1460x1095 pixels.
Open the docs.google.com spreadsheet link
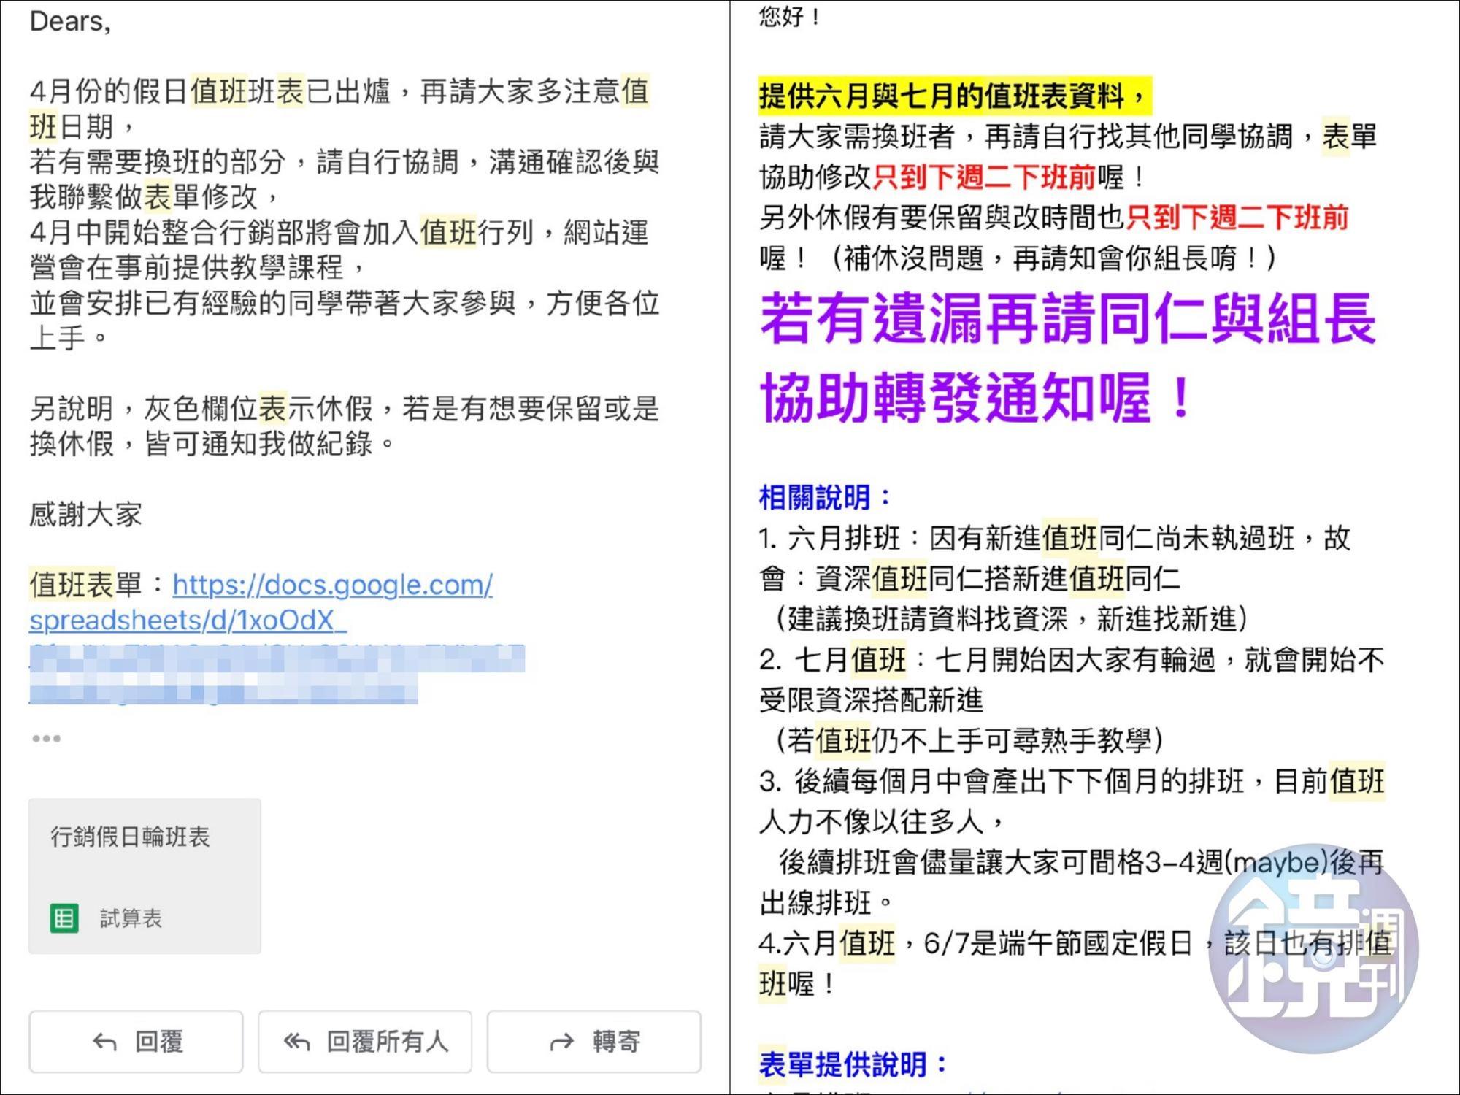261,602
